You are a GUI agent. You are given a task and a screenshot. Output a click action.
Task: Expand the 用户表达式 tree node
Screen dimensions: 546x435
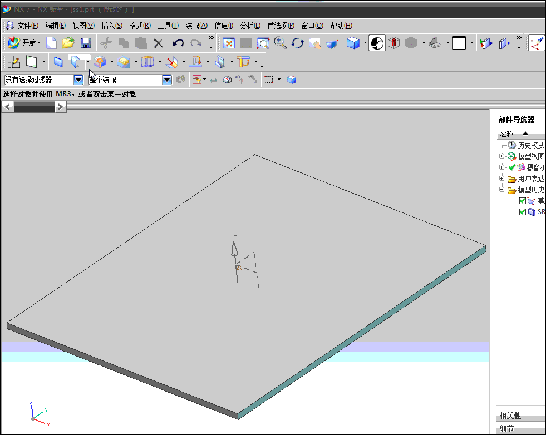(502, 178)
